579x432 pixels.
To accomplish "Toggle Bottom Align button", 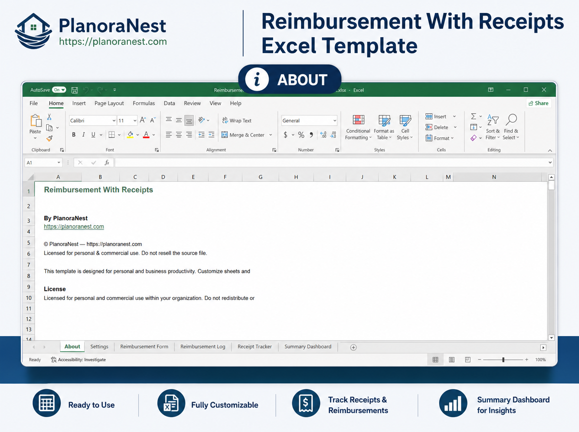I will [x=189, y=121].
